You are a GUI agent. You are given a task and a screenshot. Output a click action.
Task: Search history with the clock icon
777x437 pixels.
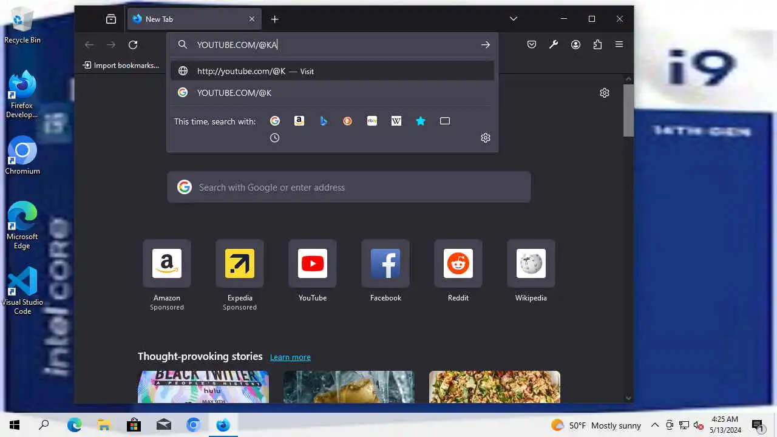[275, 138]
